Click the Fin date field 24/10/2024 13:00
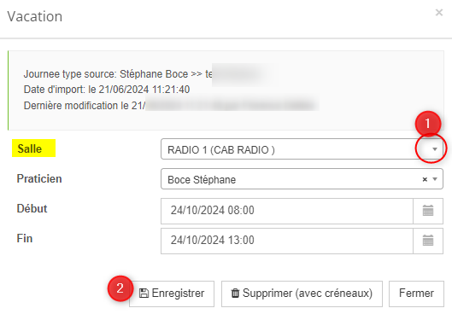Viewport: 452px width, 314px height. pyautogui.click(x=287, y=241)
